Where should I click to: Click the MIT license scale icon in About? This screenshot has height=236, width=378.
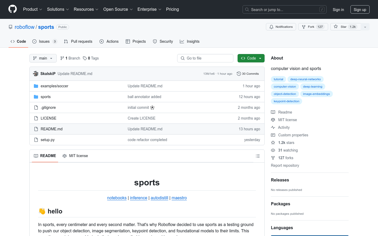[273, 120]
